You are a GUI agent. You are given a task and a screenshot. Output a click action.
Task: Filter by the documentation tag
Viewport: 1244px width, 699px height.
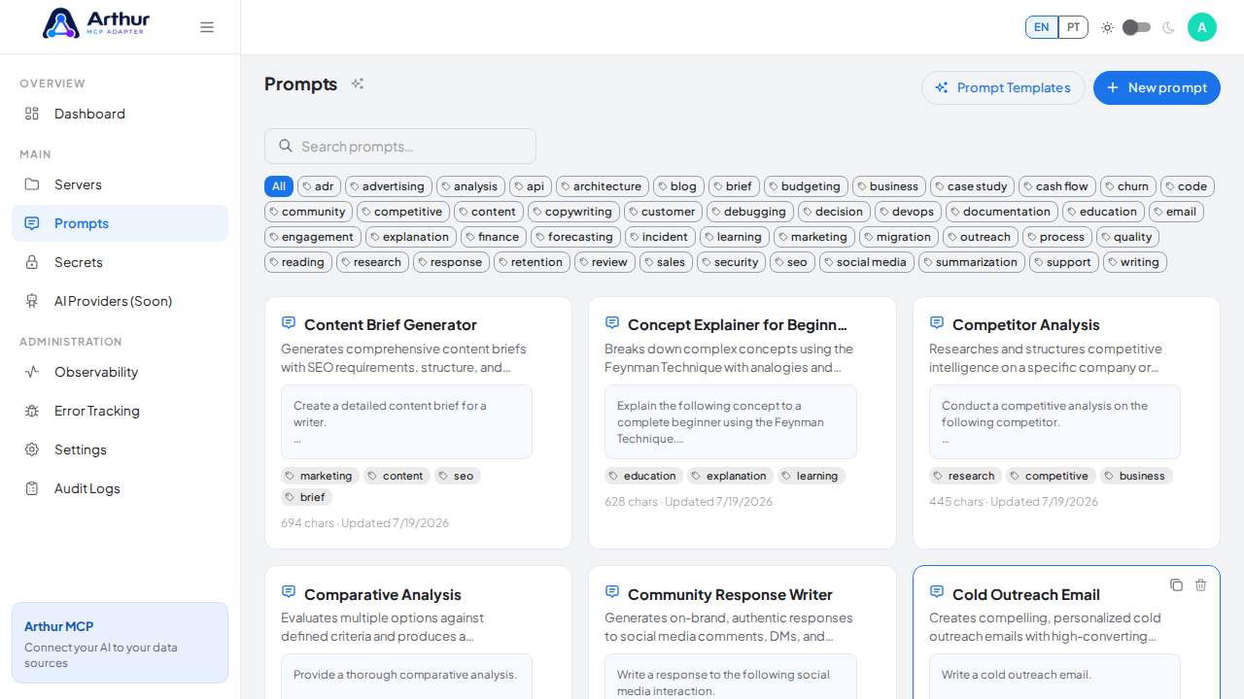1002,212
